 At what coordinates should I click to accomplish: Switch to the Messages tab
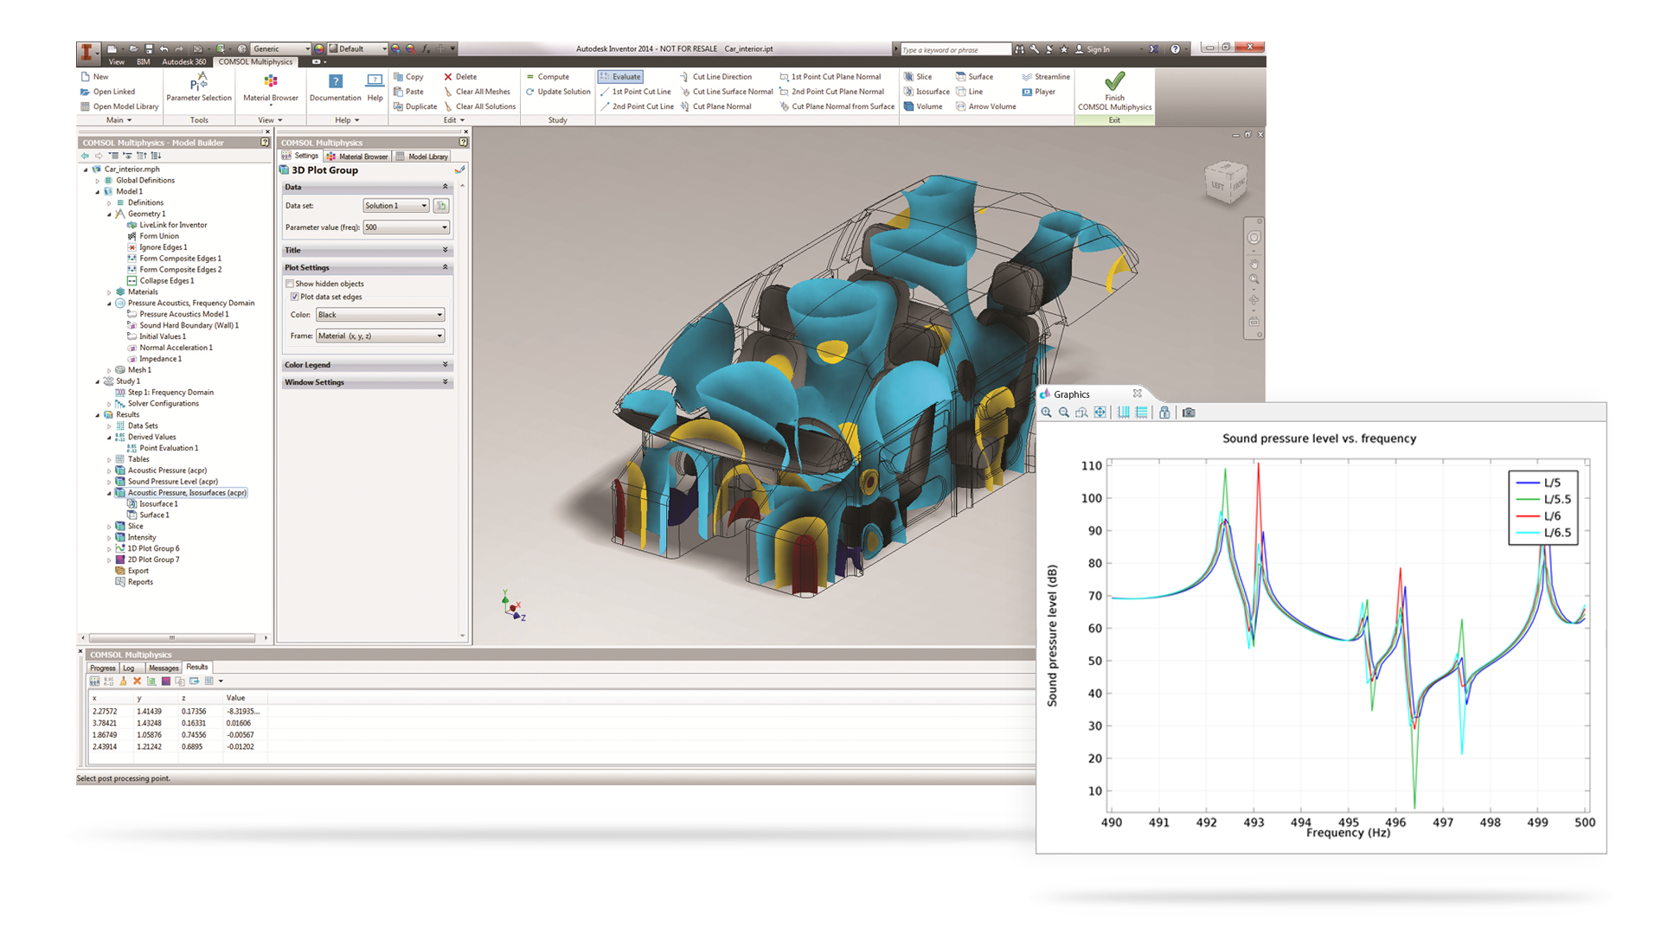pos(164,668)
